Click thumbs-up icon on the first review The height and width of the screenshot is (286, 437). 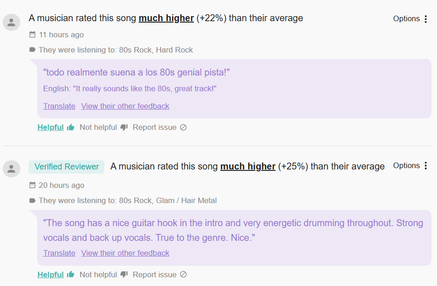pyautogui.click(x=70, y=128)
